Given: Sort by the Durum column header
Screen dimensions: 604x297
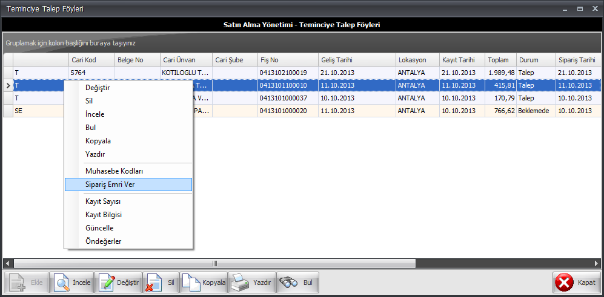Looking at the screenshot, I should click(536, 60).
